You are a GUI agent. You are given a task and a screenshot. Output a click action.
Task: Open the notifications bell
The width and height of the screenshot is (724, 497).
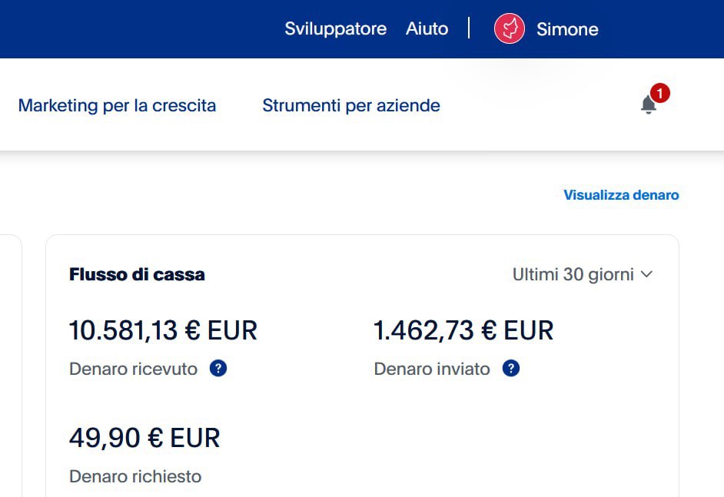(x=648, y=105)
